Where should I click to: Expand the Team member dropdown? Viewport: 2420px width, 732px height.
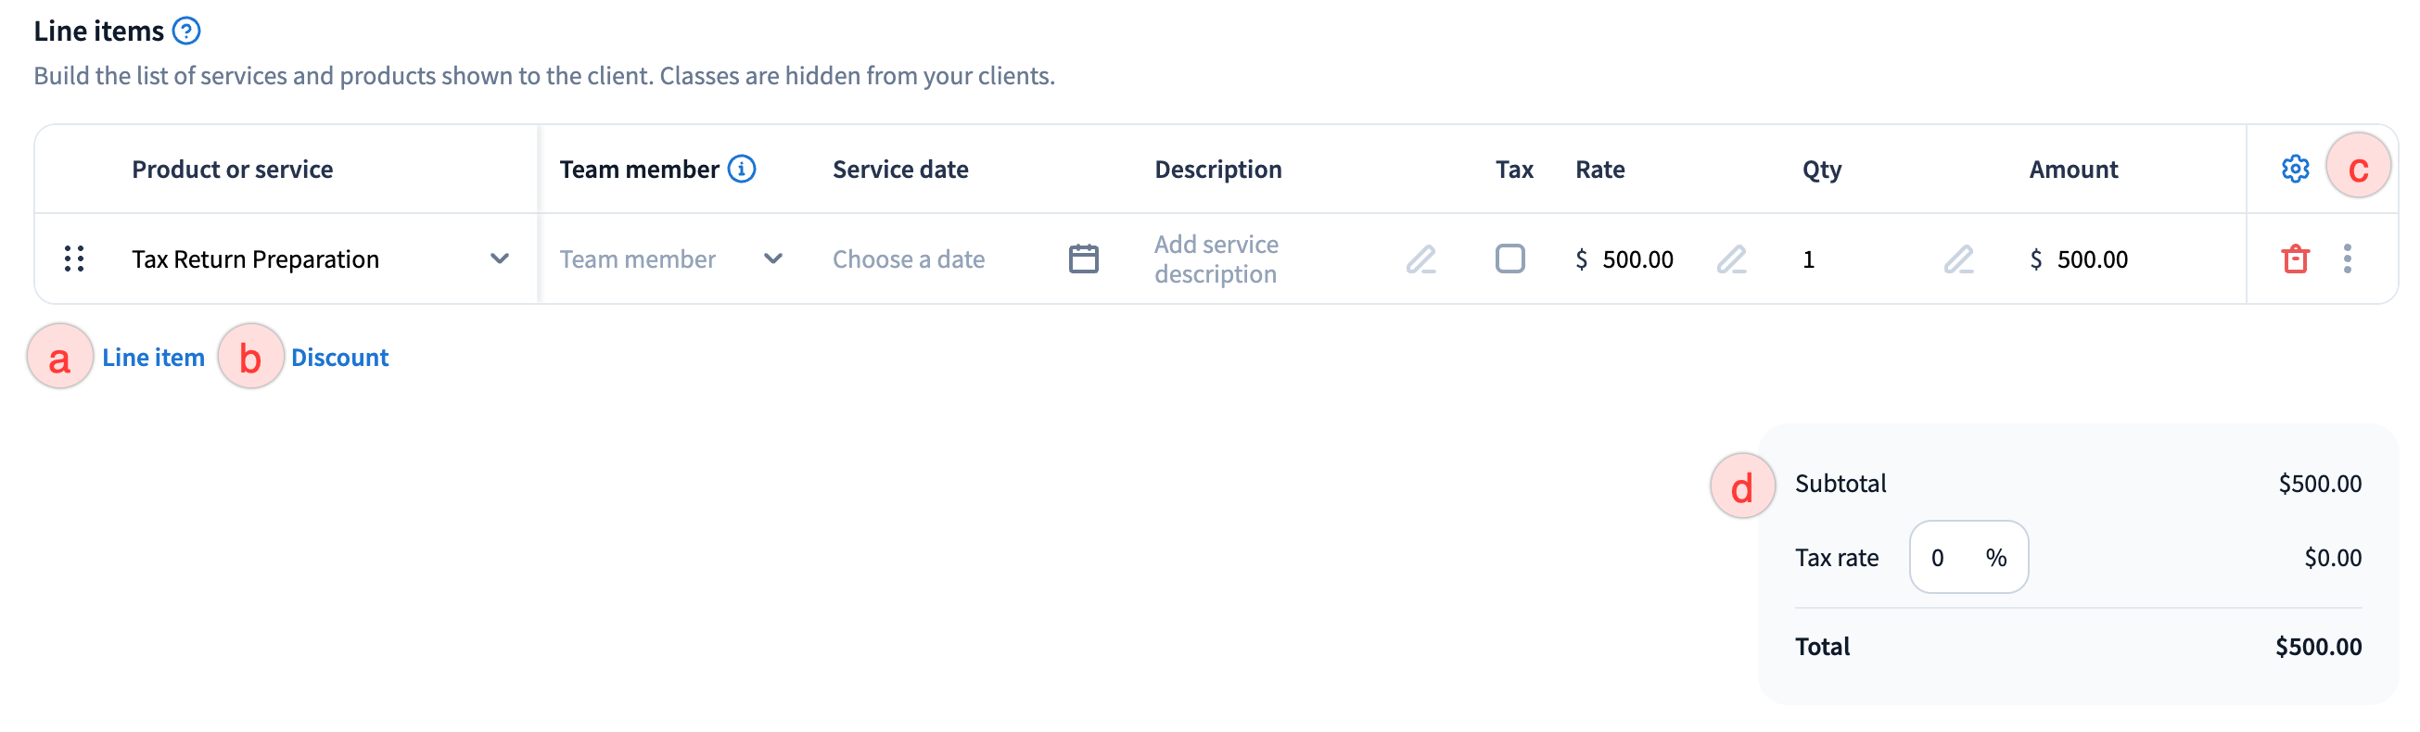click(x=772, y=259)
